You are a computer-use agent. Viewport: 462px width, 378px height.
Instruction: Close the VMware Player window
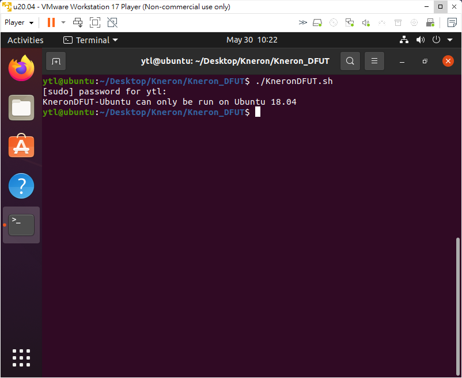454,6
